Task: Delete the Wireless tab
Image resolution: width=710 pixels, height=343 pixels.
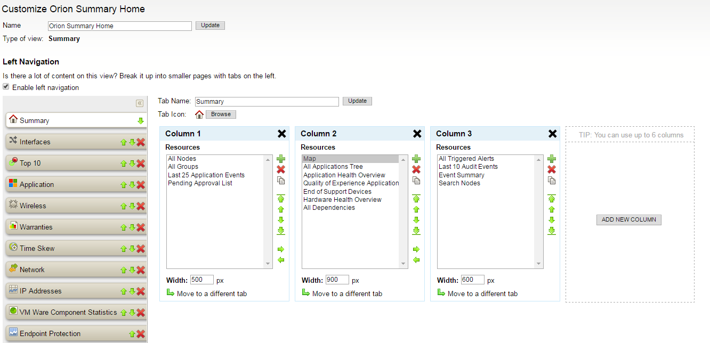Action: (141, 206)
